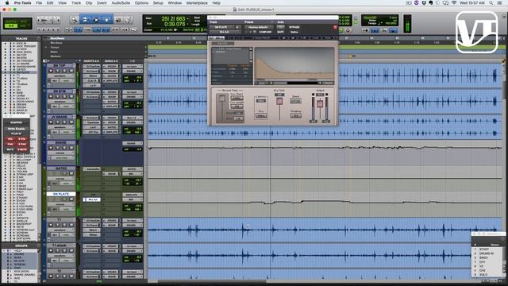The width and height of the screenshot is (508, 286).
Task: Select the Selector tool
Action: (96, 20)
